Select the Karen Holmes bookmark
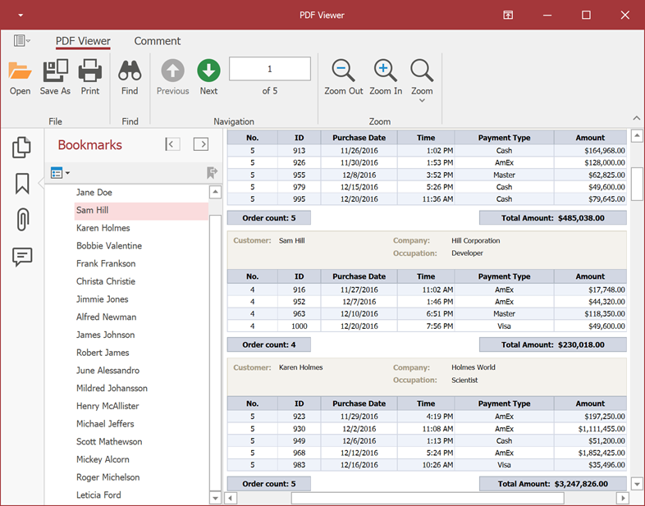The width and height of the screenshot is (645, 506). pyautogui.click(x=103, y=228)
